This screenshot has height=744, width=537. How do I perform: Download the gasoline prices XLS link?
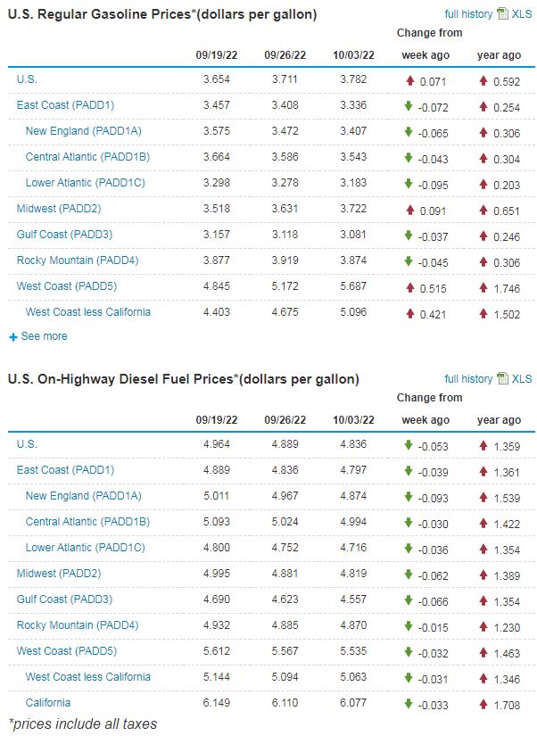(x=522, y=14)
